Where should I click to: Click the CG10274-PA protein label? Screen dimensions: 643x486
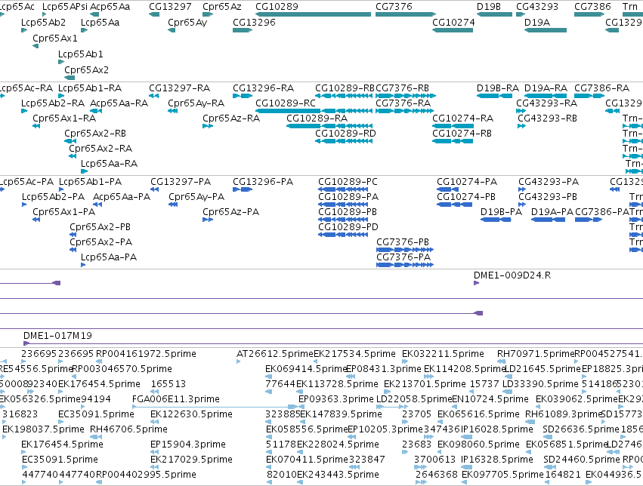[x=467, y=182]
